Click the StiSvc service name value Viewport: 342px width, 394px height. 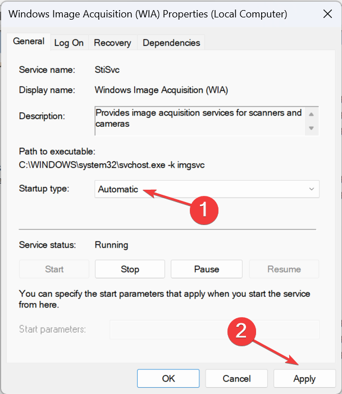(x=107, y=70)
